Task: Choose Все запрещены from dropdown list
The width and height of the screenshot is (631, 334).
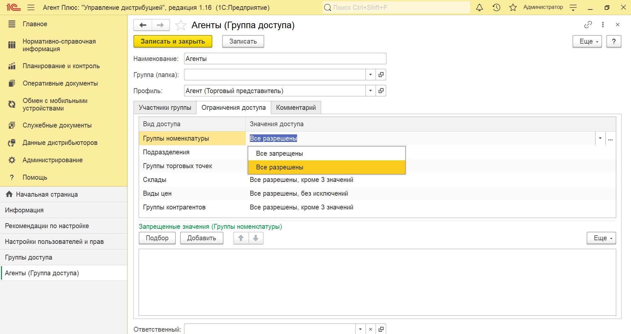Action: click(327, 153)
